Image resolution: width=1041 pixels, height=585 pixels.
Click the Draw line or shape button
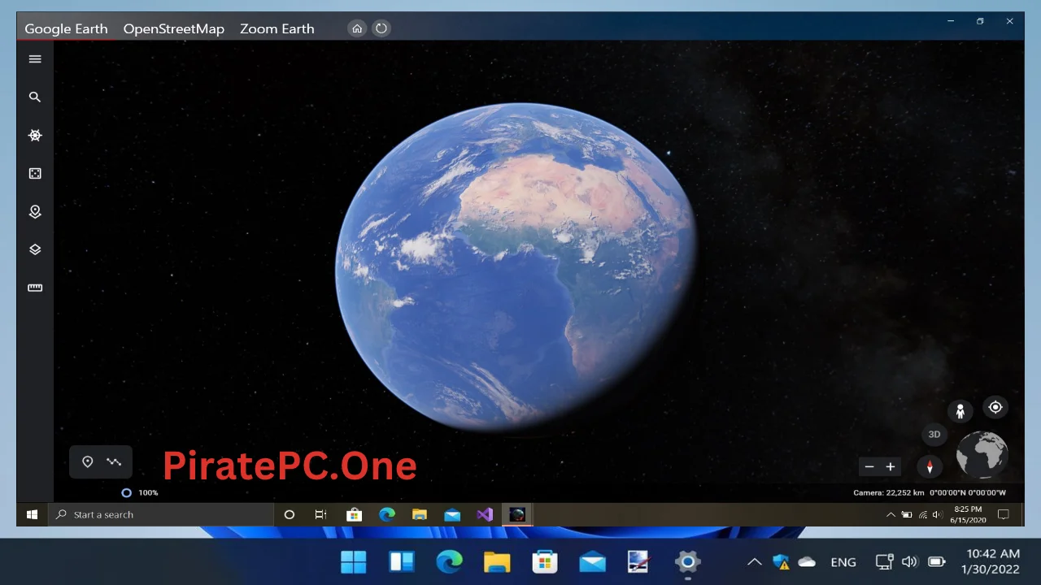click(x=114, y=461)
